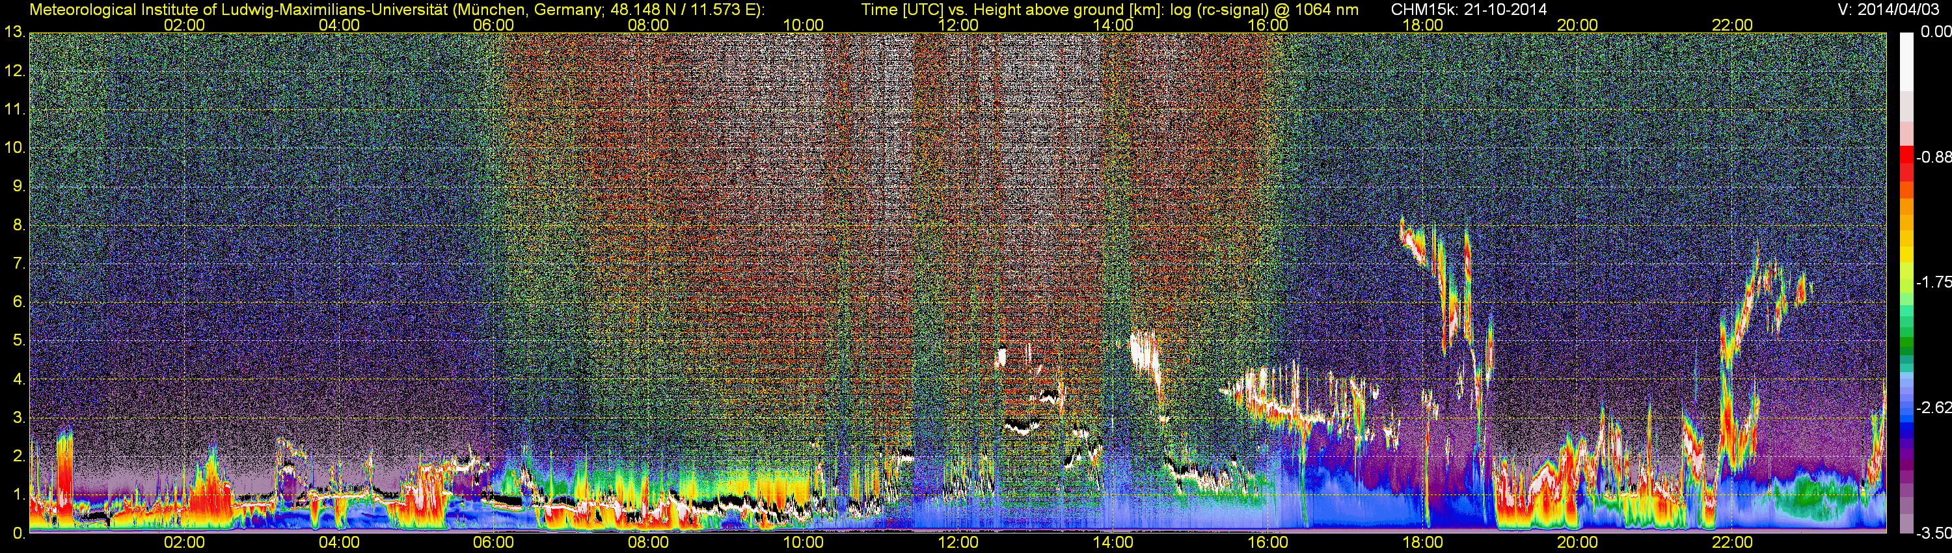Pick the 12. km height axis label
1952x553 pixels.
(x=14, y=71)
